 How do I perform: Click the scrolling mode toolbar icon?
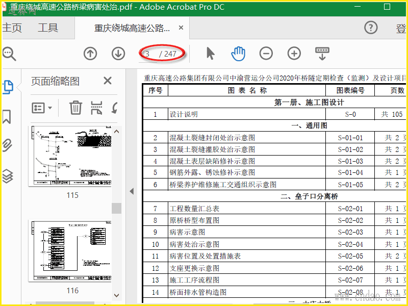[322, 54]
